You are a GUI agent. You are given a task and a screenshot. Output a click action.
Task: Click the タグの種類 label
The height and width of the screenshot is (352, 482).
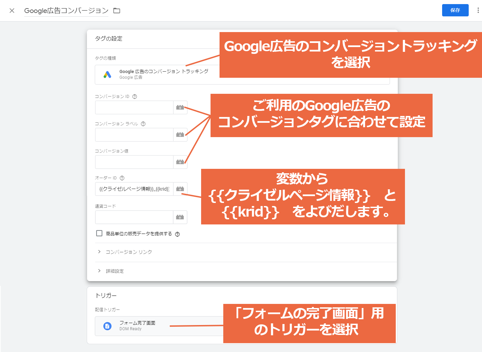click(x=105, y=58)
